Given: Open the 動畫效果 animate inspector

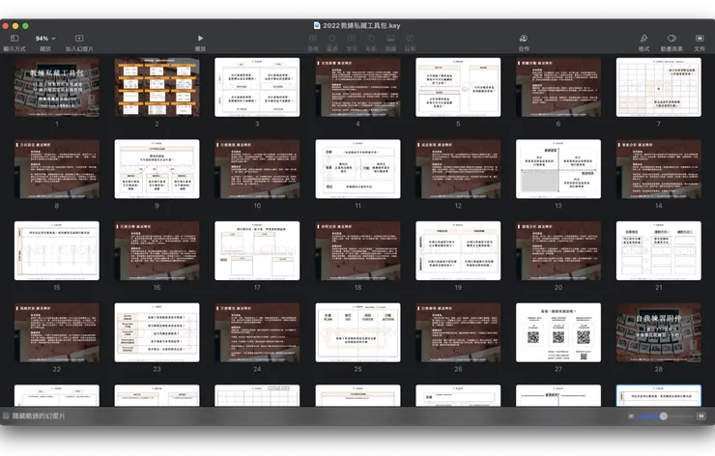Looking at the screenshot, I should click(672, 39).
